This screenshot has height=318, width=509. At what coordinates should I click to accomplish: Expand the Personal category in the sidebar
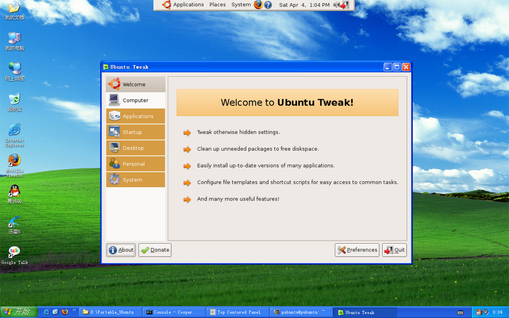(136, 164)
